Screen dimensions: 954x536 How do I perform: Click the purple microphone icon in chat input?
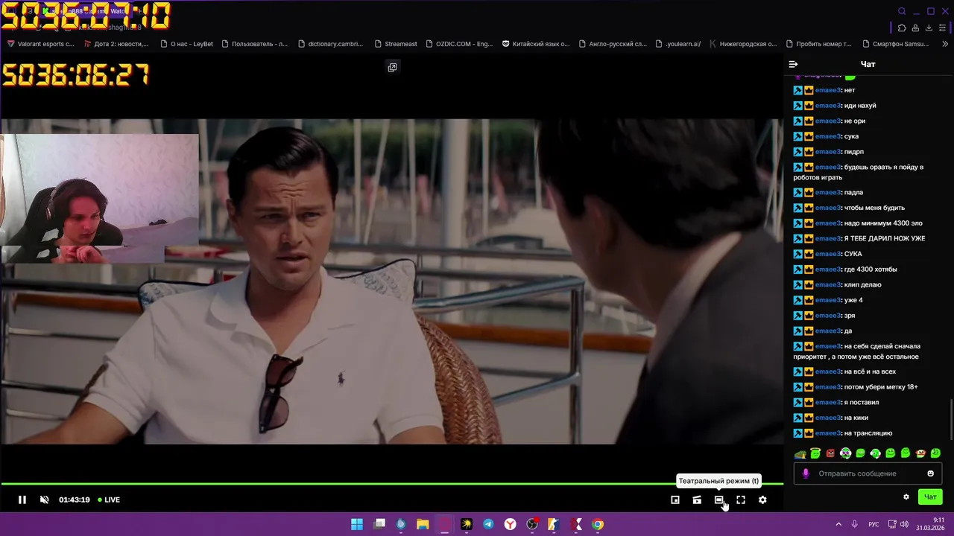click(x=806, y=473)
